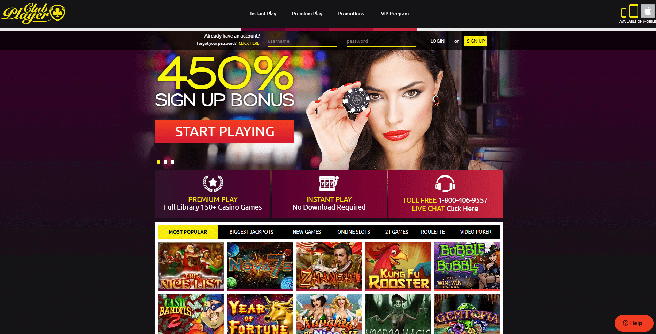This screenshot has width=656, height=334.
Task: Switch to the Biggest Jackpots tab
Action: click(x=251, y=232)
